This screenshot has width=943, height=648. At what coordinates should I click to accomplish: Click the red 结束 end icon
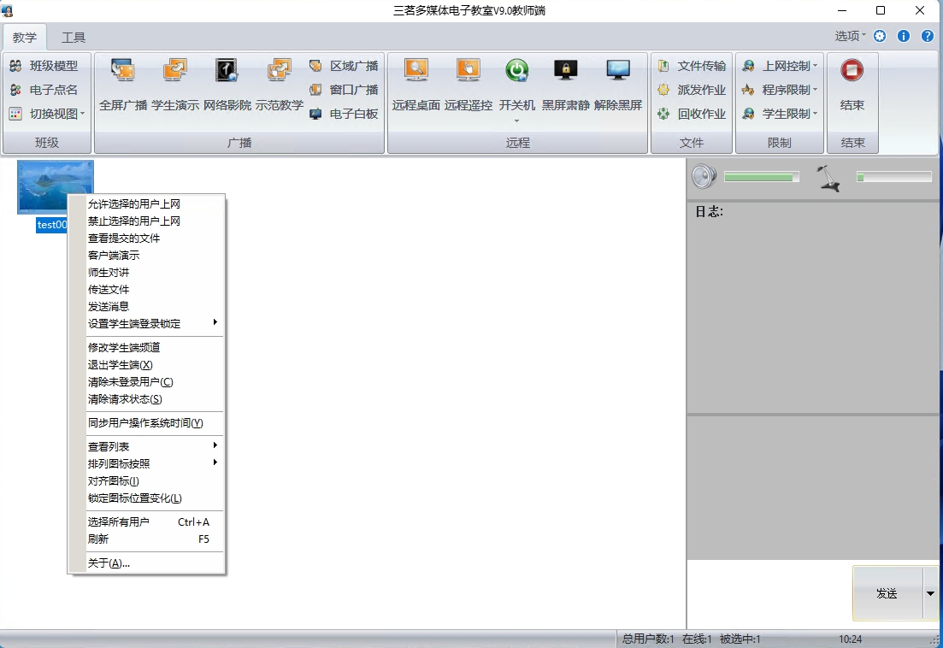852,72
